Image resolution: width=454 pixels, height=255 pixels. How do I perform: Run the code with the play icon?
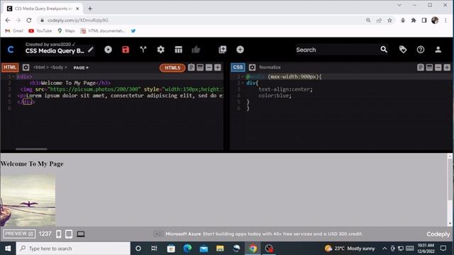coord(108,50)
